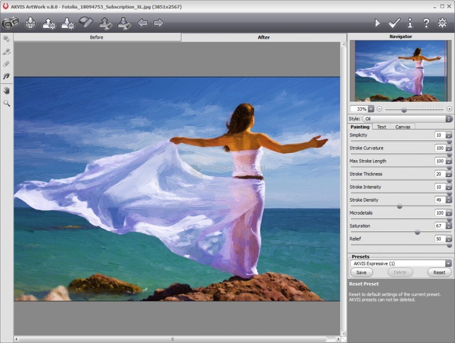
Task: Open the presets list AKVIS Expressive (1)
Action: [x=448, y=263]
